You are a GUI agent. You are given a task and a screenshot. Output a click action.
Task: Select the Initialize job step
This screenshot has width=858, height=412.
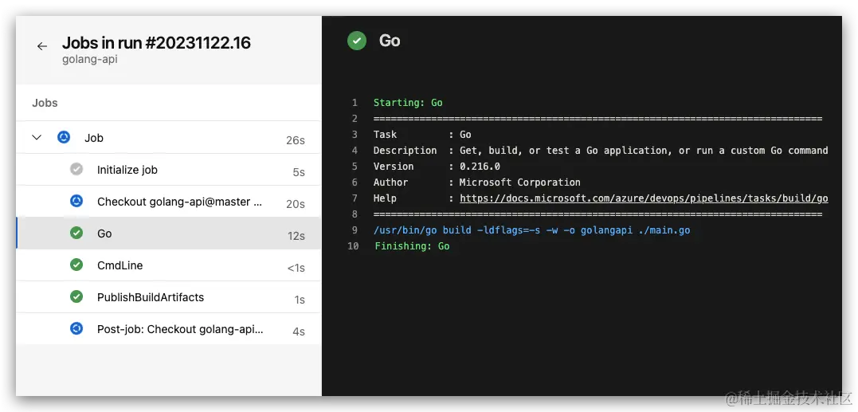(x=127, y=170)
